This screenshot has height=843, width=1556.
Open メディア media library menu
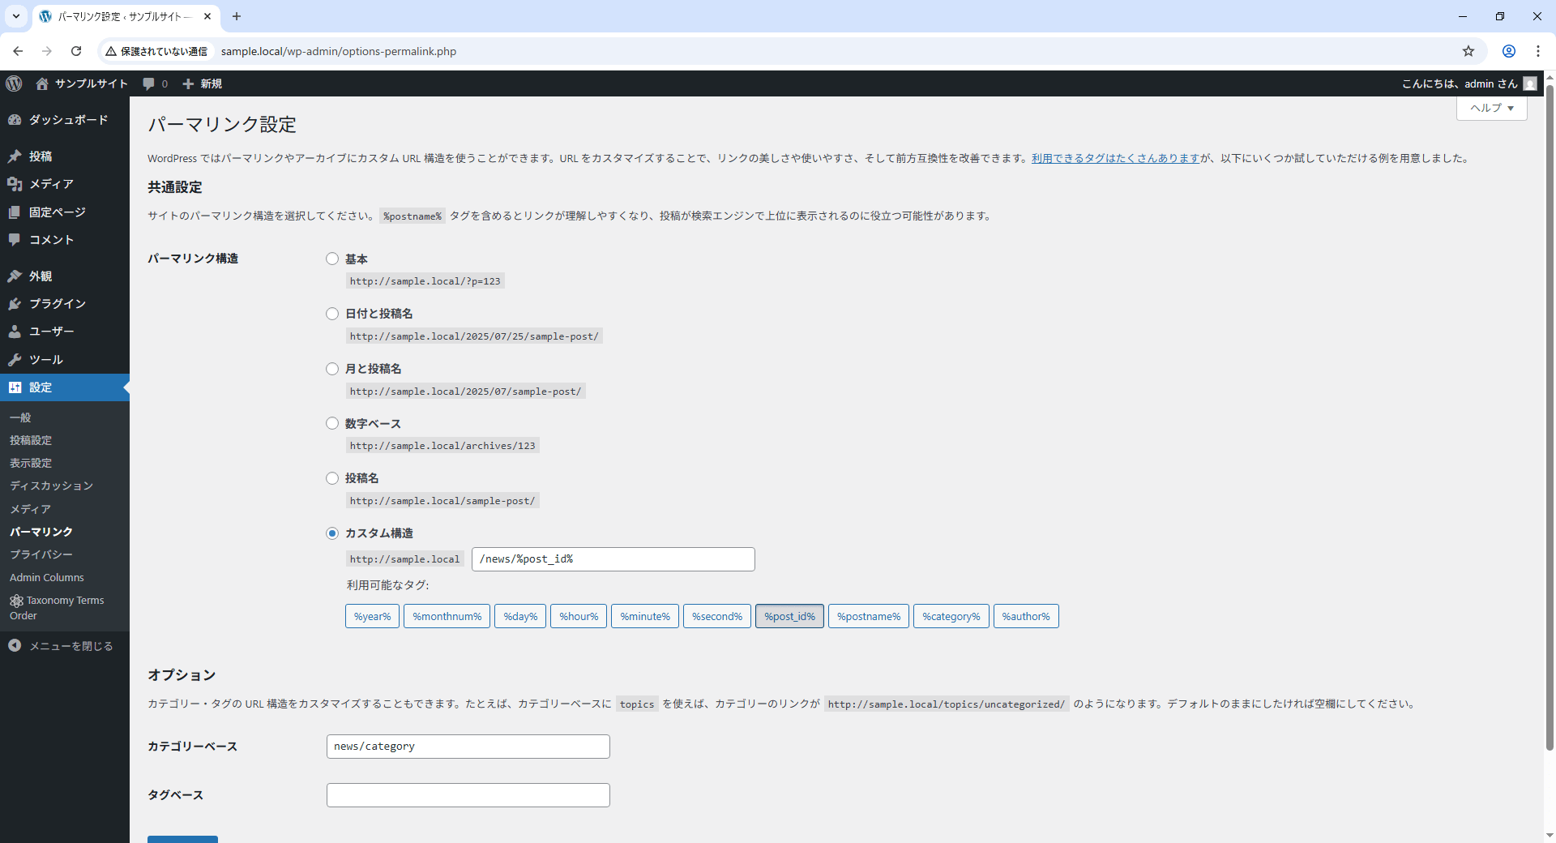click(65, 184)
